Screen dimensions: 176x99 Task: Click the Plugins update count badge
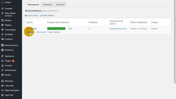(13, 61)
